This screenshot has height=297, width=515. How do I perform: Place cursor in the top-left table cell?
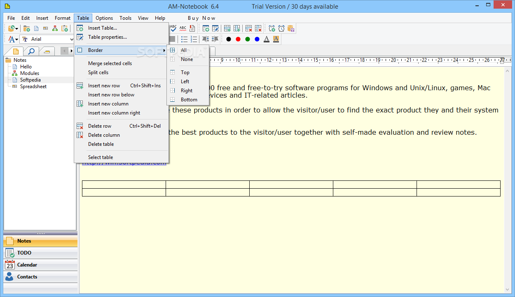(x=124, y=185)
